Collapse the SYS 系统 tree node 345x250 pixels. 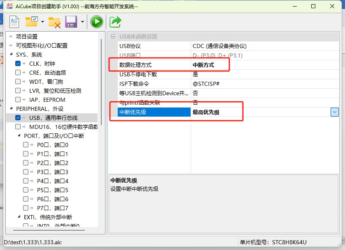(x=11, y=54)
